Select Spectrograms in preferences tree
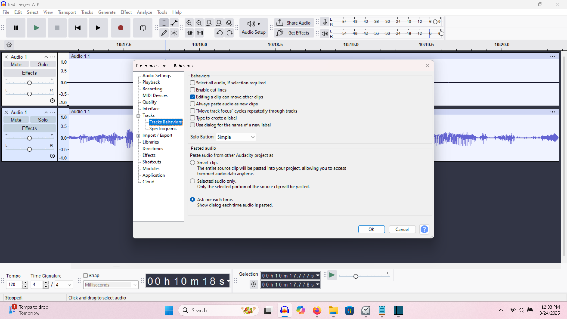Image resolution: width=567 pixels, height=319 pixels. [163, 129]
